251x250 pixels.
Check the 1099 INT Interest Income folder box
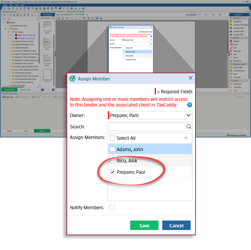pos(11,41)
